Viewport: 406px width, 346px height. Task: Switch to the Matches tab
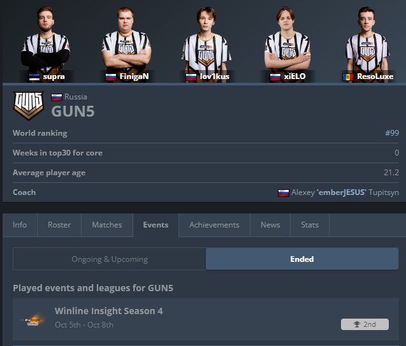[x=107, y=225]
